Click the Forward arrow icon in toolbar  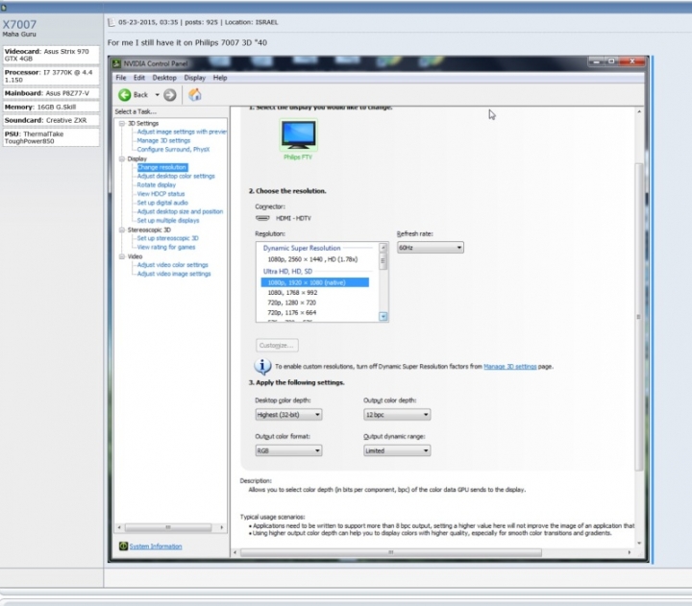[170, 95]
